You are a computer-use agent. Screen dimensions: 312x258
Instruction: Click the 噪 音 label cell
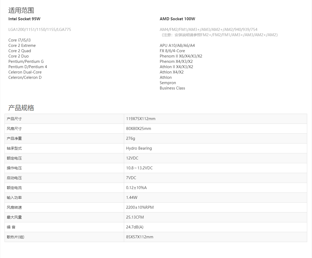coord(64,227)
